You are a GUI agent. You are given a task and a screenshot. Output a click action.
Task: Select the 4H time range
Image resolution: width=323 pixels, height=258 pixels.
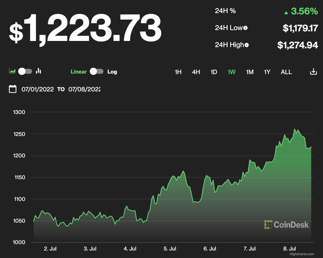coord(196,72)
